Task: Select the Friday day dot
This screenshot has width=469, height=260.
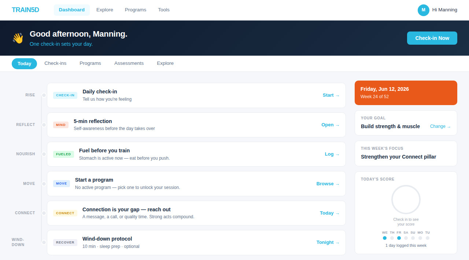Action: click(399, 238)
